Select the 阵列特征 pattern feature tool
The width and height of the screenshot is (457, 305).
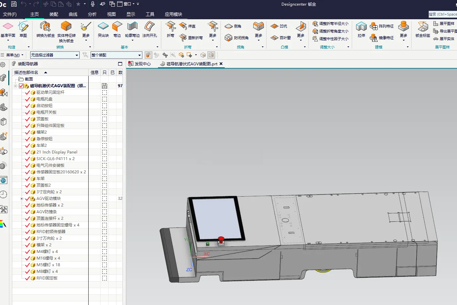pos(382,26)
